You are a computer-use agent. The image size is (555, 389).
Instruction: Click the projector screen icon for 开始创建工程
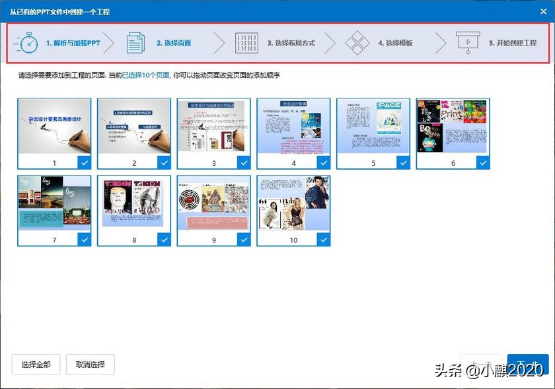[x=468, y=42]
